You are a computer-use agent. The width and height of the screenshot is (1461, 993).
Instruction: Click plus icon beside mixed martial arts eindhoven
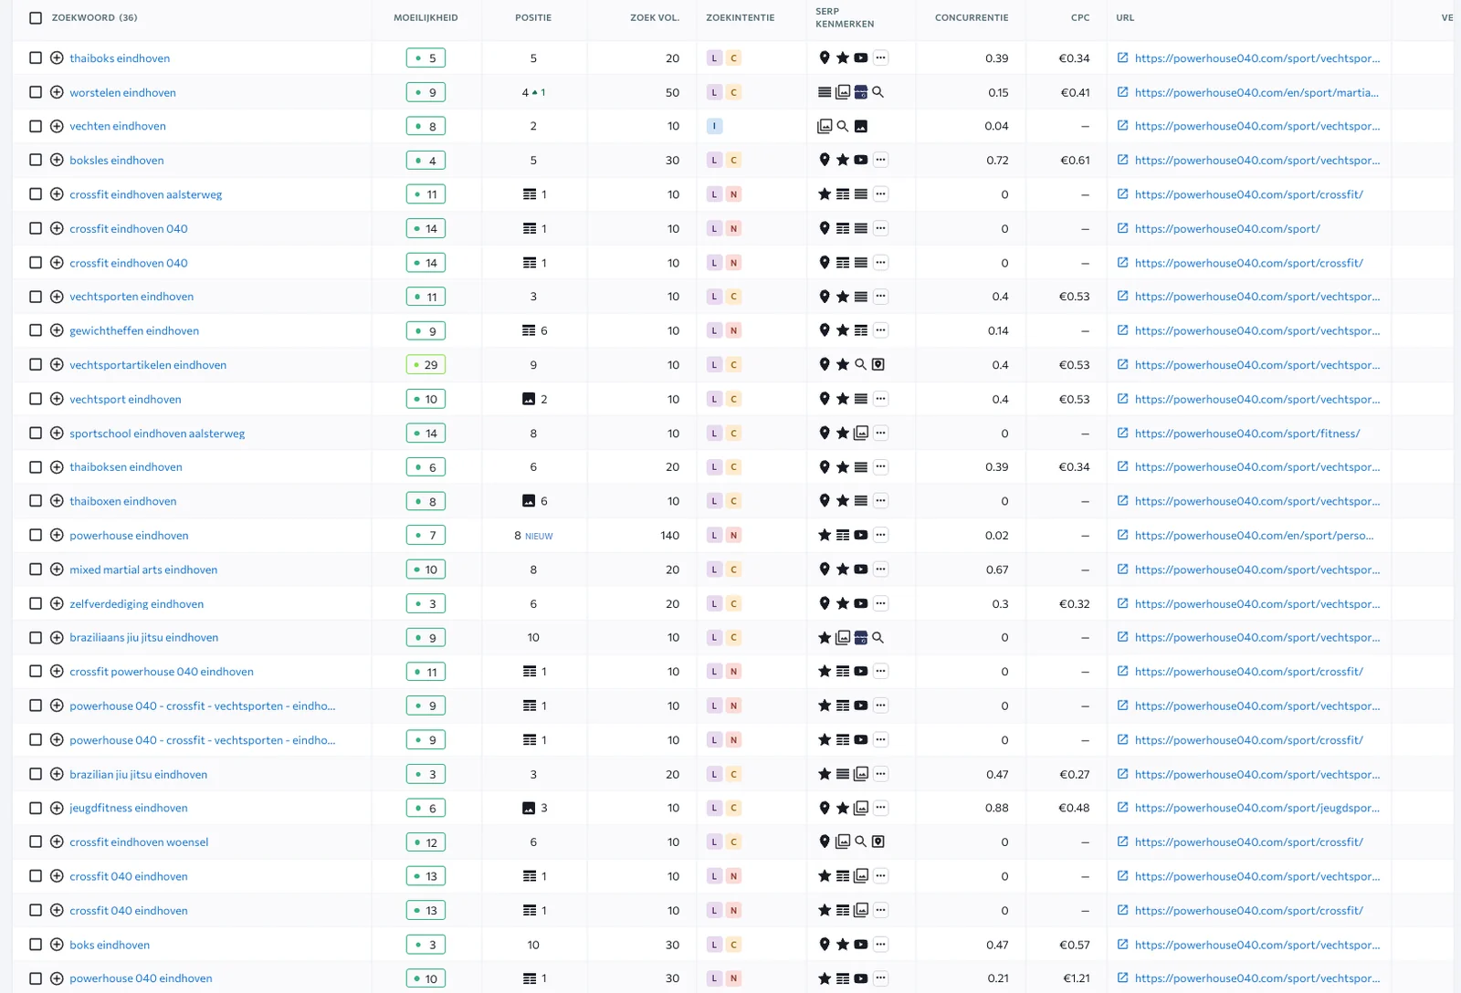57,570
